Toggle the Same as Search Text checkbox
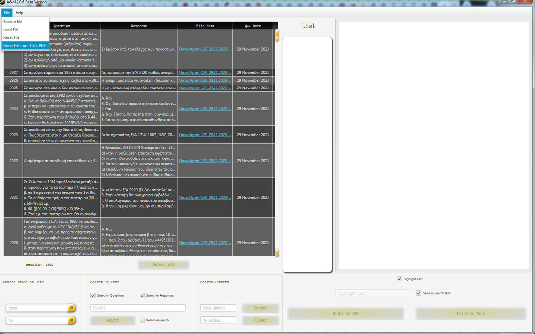This screenshot has height=334, width=535. 419,293
